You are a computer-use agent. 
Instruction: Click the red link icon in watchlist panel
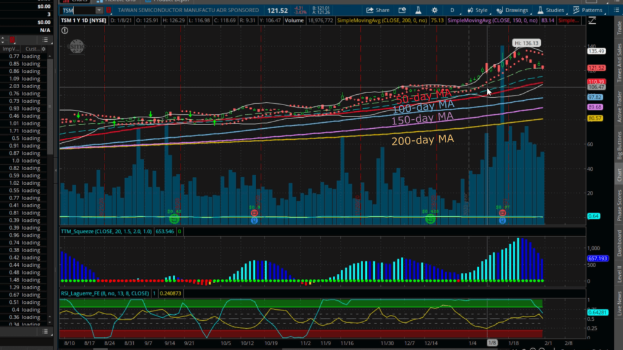pyautogui.click(x=12, y=39)
